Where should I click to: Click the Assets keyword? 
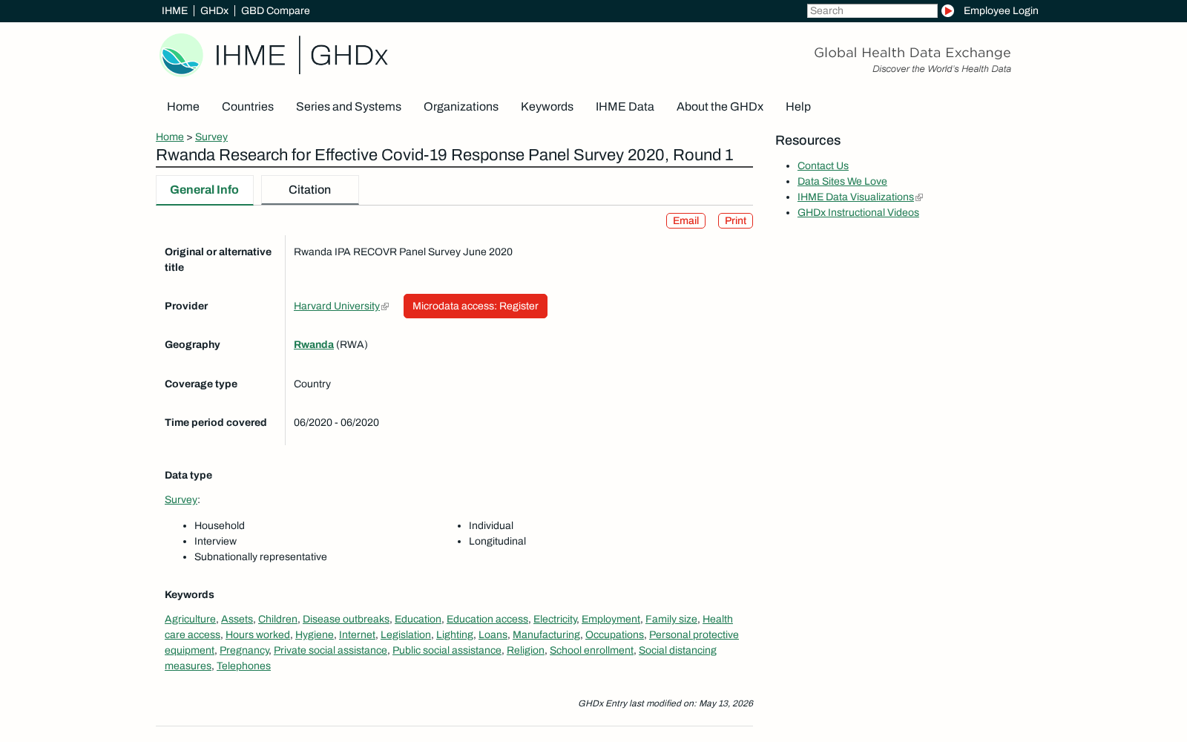click(x=237, y=620)
